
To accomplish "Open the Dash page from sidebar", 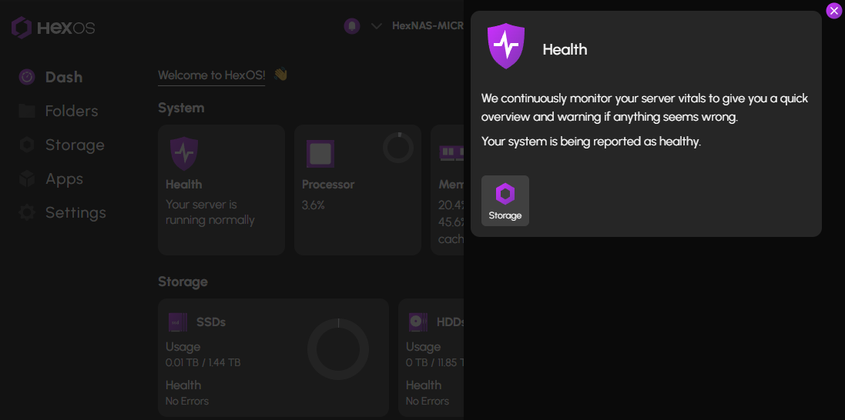I will [63, 77].
